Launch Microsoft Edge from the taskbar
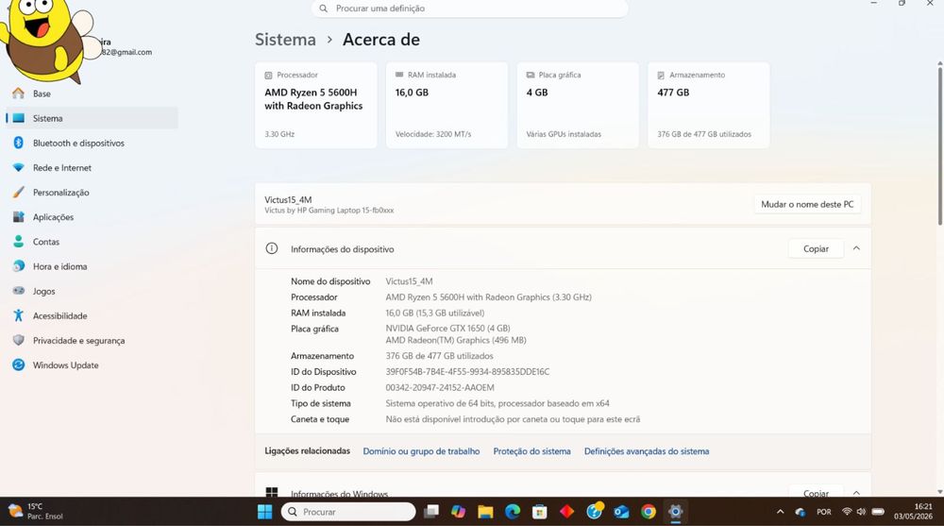This screenshot has width=944, height=526. click(513, 512)
